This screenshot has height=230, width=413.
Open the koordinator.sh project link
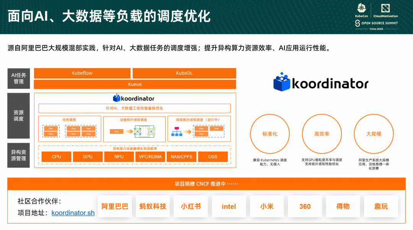pyautogui.click(x=73, y=213)
